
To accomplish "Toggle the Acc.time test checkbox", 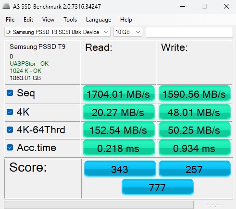I will tap(10, 148).
